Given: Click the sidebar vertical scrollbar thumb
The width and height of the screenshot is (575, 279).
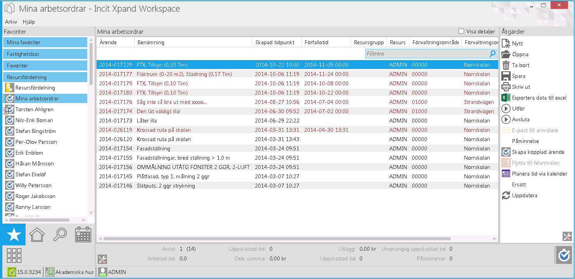Looking at the screenshot, I should 91,64.
